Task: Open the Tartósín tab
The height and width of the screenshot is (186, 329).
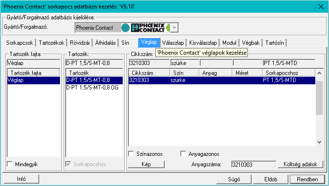Action: pyautogui.click(x=275, y=43)
